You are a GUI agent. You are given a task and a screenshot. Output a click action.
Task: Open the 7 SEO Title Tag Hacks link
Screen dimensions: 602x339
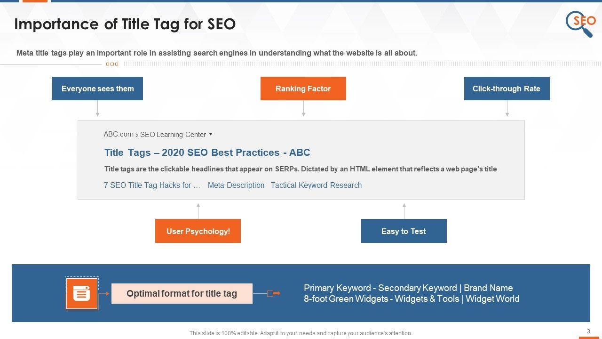(152, 186)
